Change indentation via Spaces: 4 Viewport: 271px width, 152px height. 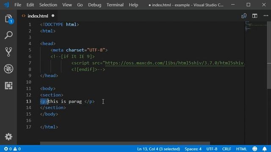click(193, 149)
